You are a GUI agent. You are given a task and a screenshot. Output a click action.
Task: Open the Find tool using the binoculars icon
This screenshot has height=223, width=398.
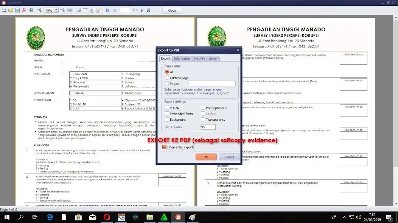tap(31, 10)
